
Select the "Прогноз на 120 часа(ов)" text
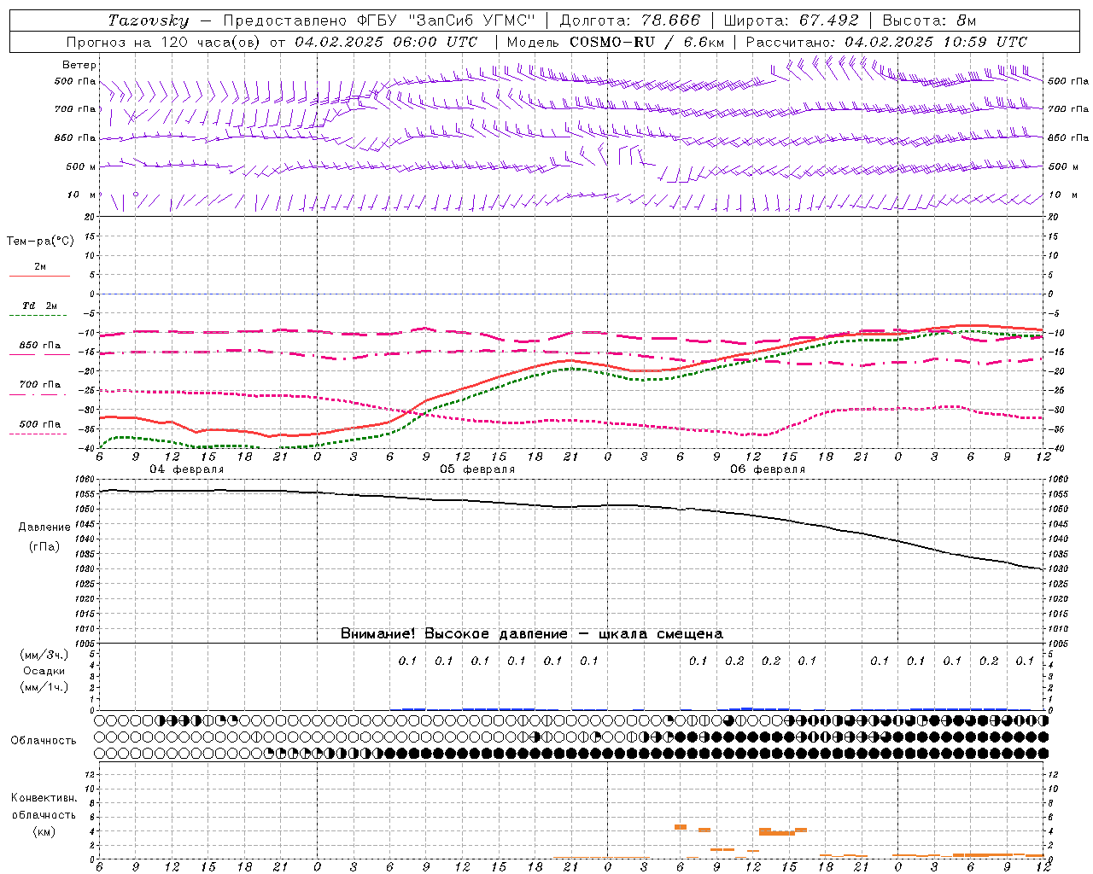tap(165, 42)
